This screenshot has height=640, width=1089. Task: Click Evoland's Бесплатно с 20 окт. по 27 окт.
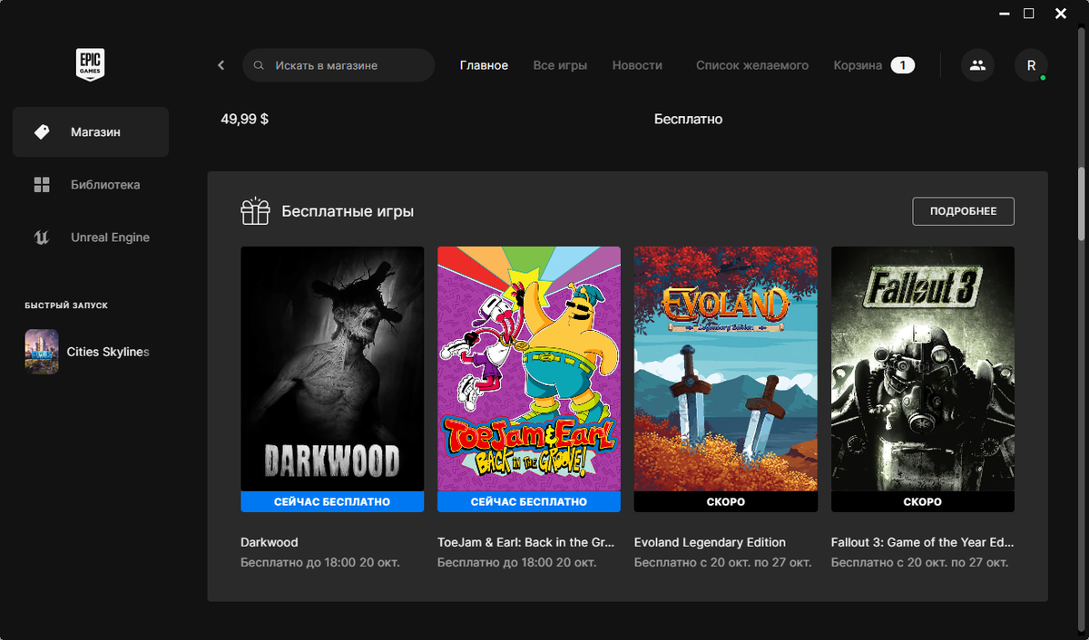[722, 563]
